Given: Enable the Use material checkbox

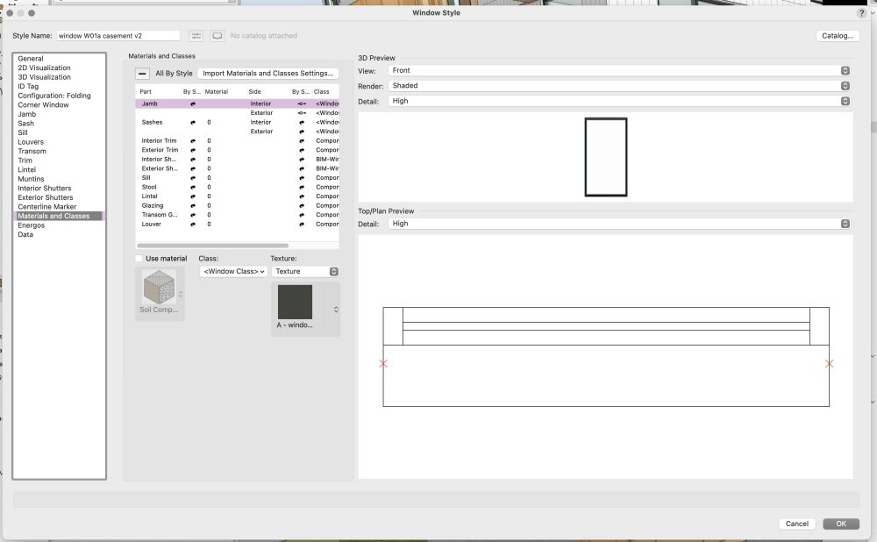Looking at the screenshot, I should (x=140, y=259).
